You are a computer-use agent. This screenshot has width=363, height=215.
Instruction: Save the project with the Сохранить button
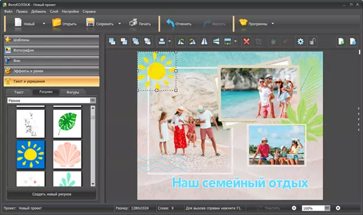point(100,23)
